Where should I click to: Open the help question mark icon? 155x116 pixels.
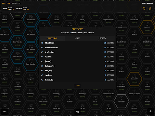point(144,9)
